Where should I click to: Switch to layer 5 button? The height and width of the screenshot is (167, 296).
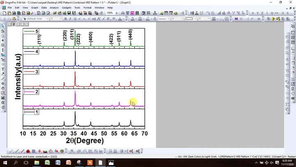tap(27, 24)
